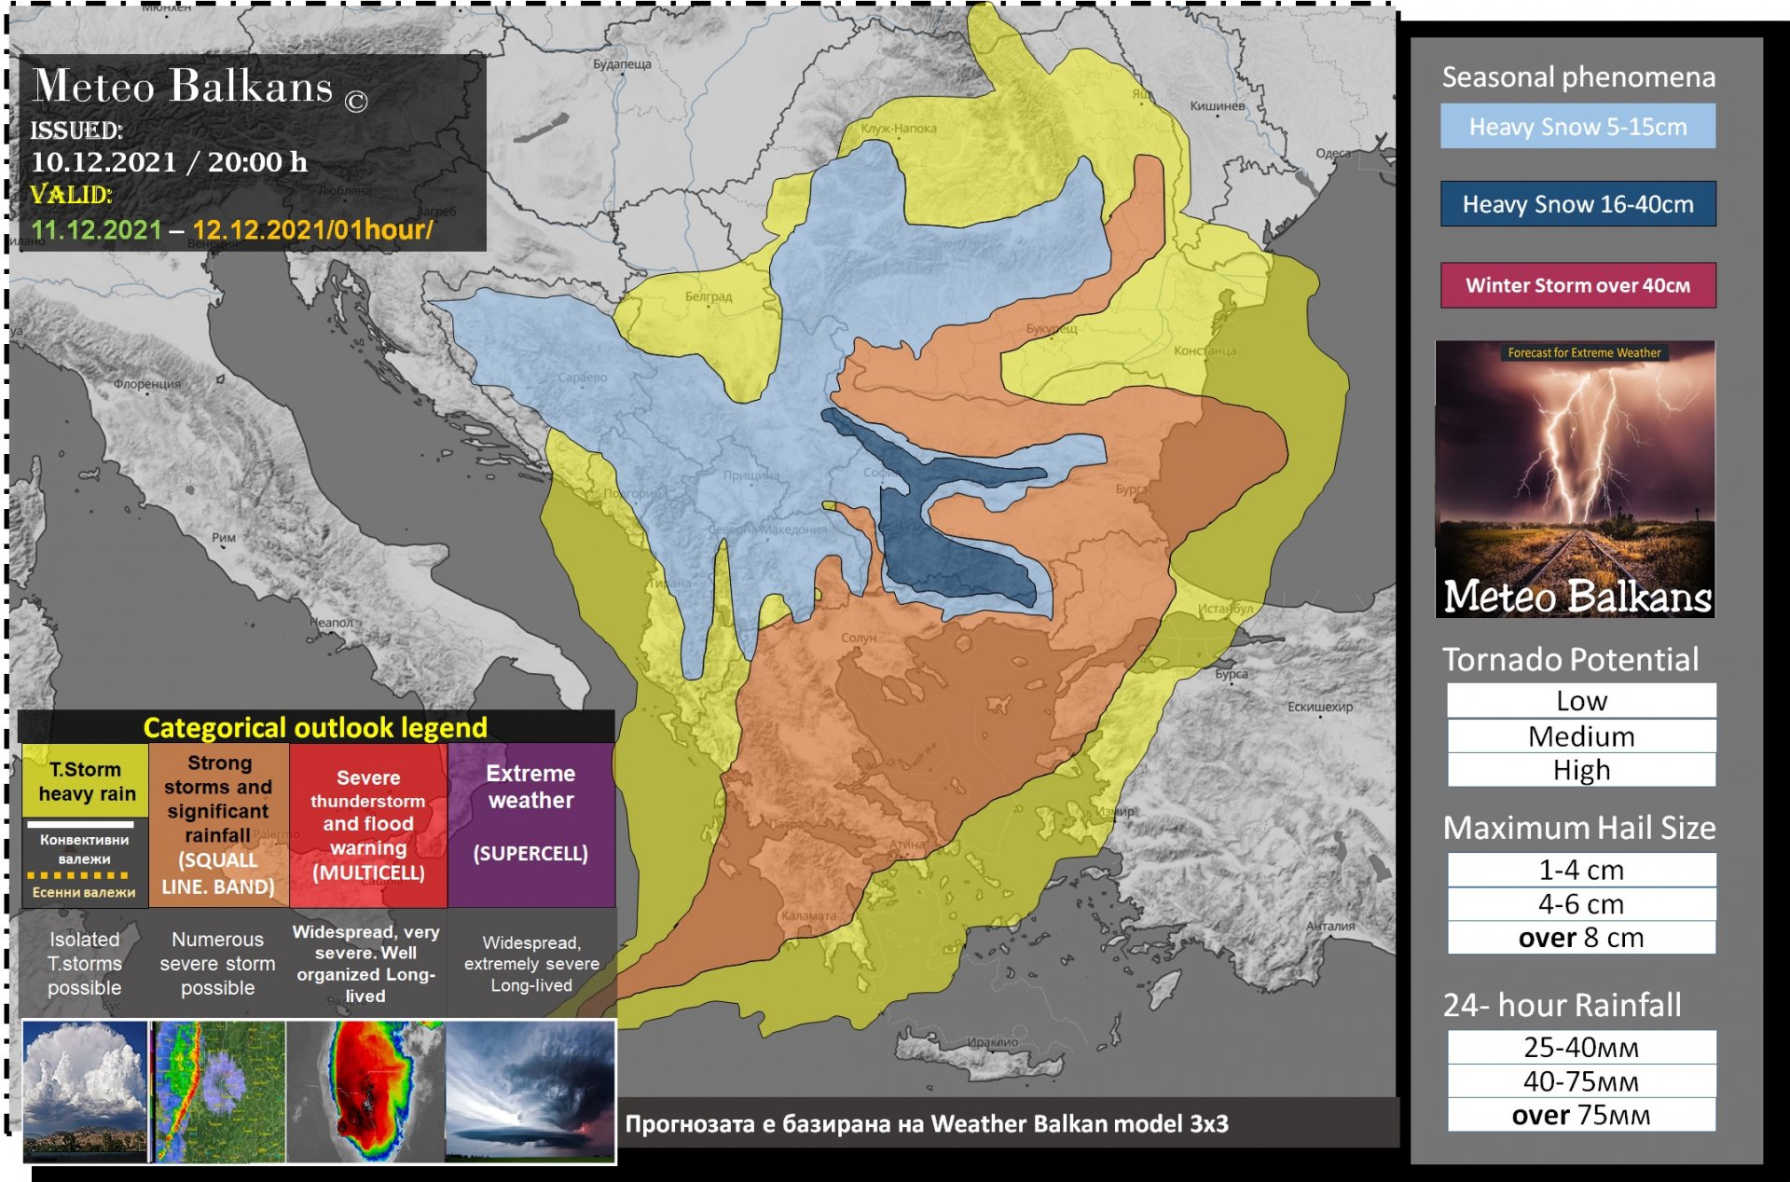Click the Ираклио city label on Crete
1790x1182 pixels.
coord(993,1041)
